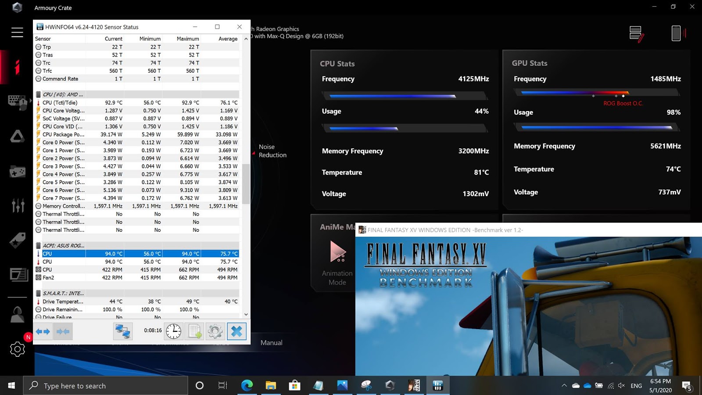Click HWiNFO expand columns arrows button
702x395 pixels.
coord(43,331)
